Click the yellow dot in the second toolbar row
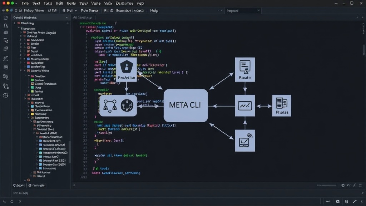The height and width of the screenshot is (206, 366). 7,10
